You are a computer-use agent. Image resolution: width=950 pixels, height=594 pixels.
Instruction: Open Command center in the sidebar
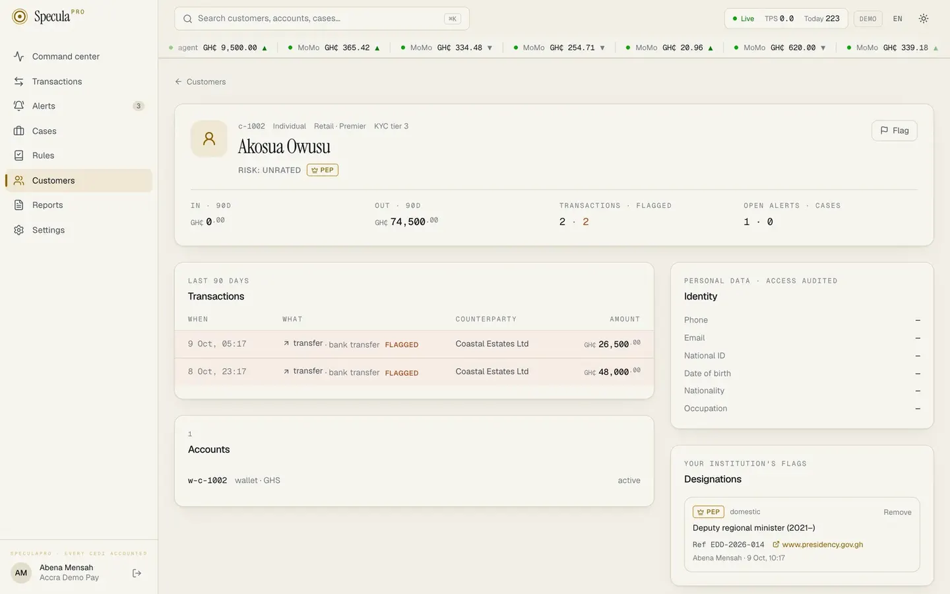79,57
